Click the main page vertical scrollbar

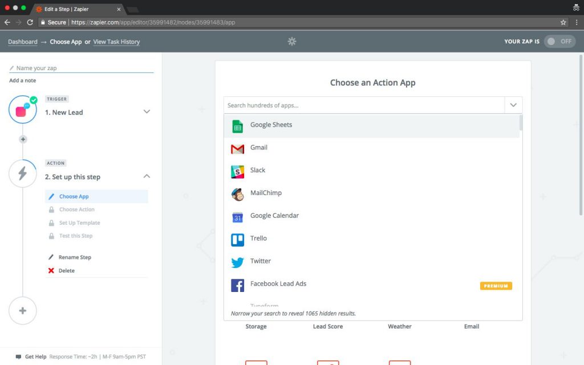point(581,135)
